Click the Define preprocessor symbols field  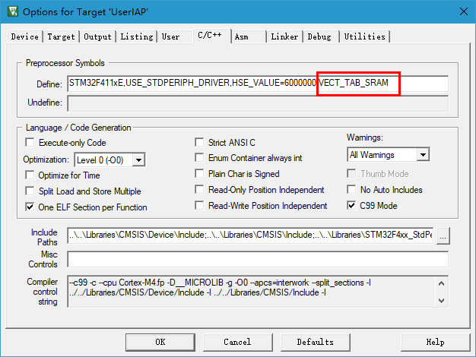tap(258, 84)
